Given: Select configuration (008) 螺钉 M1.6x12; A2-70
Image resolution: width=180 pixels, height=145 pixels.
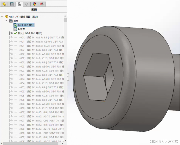Looking at the screenshot, I should (x=42, y=129).
